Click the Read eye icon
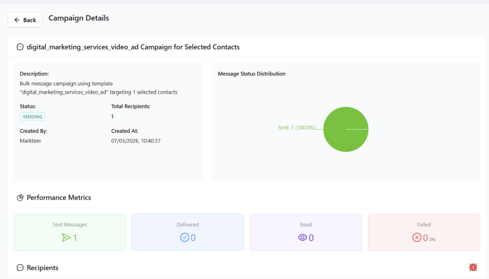Screen dimensions: 489x279 click(302, 237)
